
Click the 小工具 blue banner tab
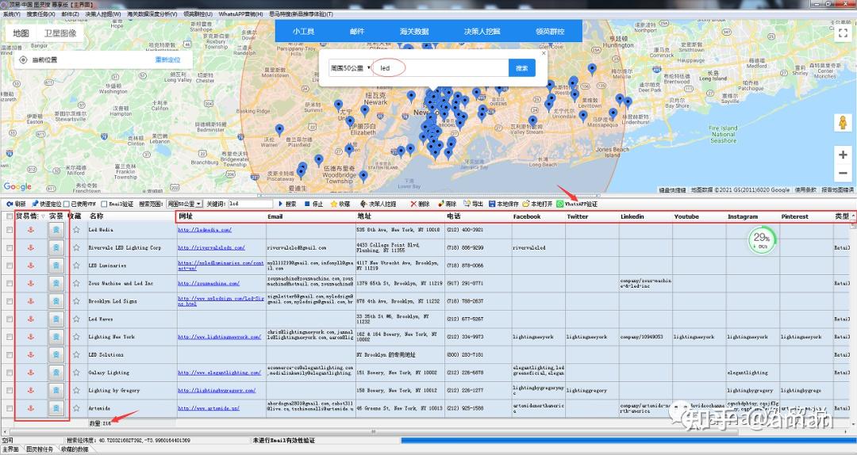(303, 31)
